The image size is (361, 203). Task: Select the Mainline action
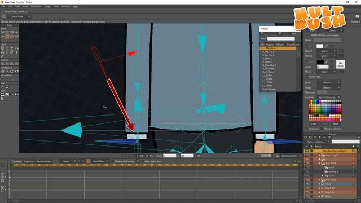point(278,48)
